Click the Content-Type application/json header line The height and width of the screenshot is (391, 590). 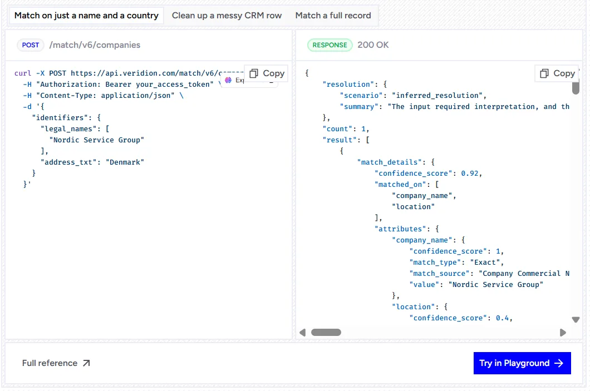click(103, 96)
